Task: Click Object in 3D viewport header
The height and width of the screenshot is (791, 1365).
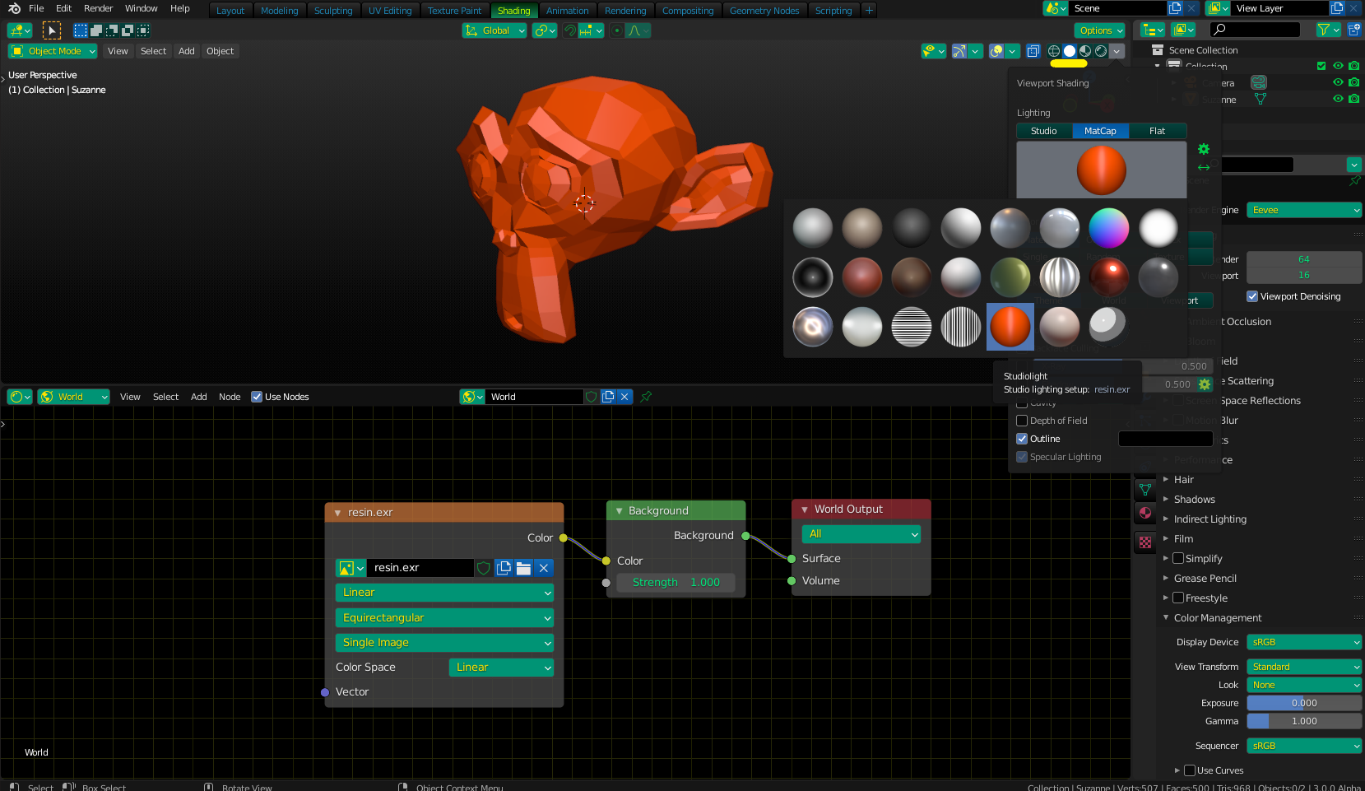Action: [220, 51]
